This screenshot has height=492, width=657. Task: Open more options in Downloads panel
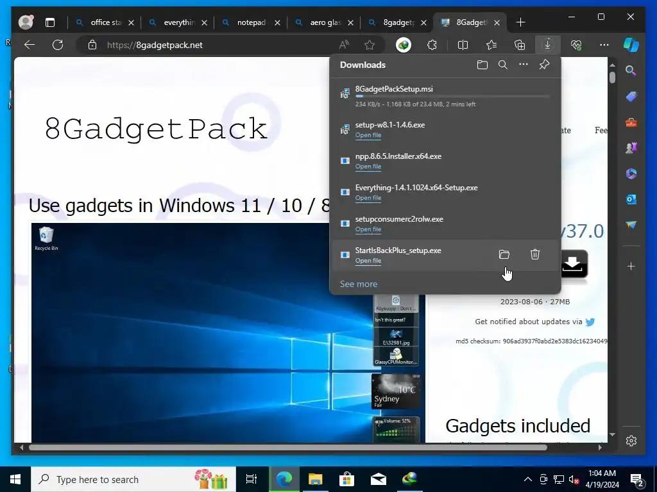click(524, 65)
